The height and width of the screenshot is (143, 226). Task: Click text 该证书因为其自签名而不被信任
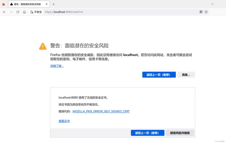(x=79, y=104)
